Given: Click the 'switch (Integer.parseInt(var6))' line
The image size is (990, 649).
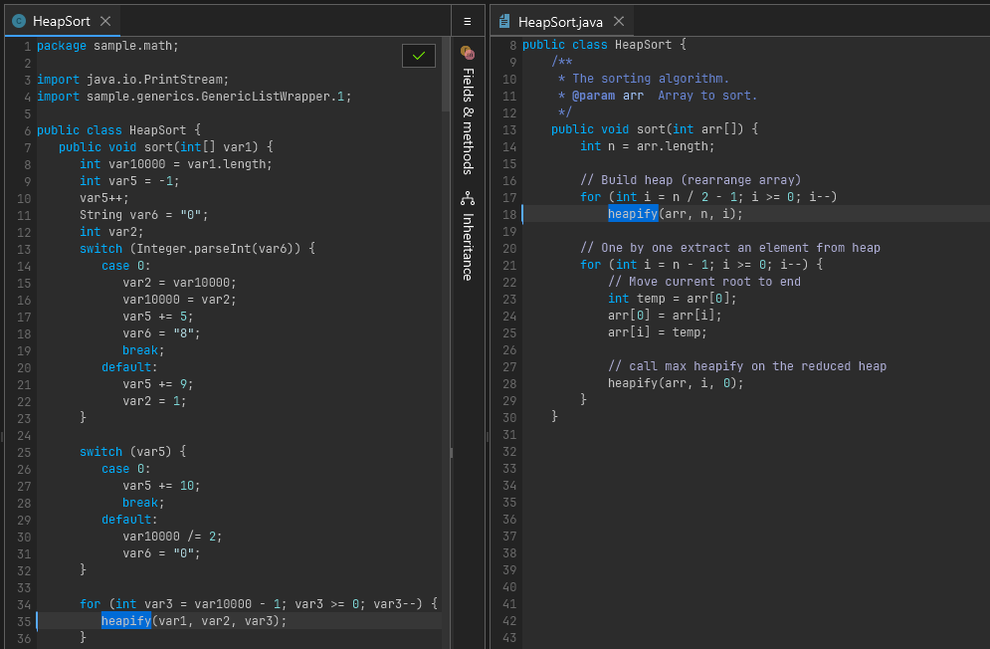Looking at the screenshot, I should (197, 248).
